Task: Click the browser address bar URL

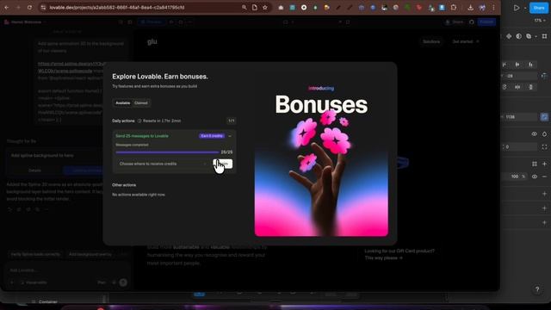Action: click(117, 8)
